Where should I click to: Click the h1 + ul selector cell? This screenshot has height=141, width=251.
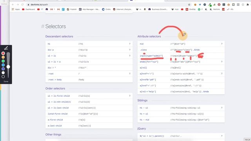[144, 114]
